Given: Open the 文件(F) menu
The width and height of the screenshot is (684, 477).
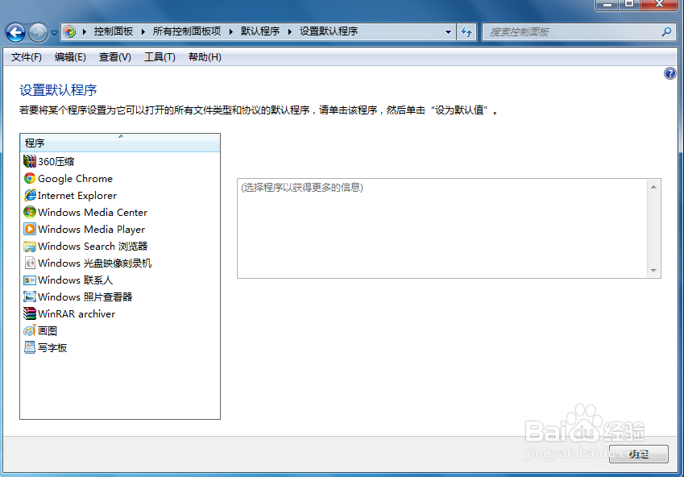Looking at the screenshot, I should (26, 57).
